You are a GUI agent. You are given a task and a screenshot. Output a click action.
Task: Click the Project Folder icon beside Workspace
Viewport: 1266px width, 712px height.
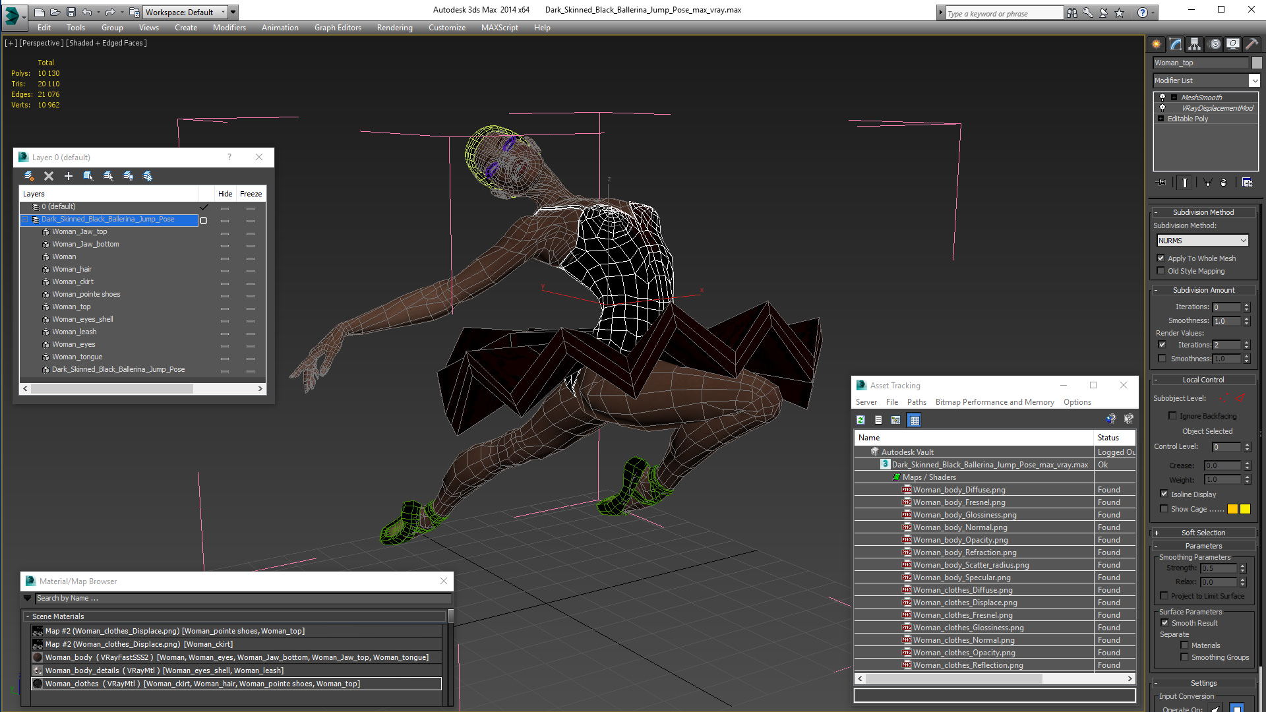[x=134, y=12]
